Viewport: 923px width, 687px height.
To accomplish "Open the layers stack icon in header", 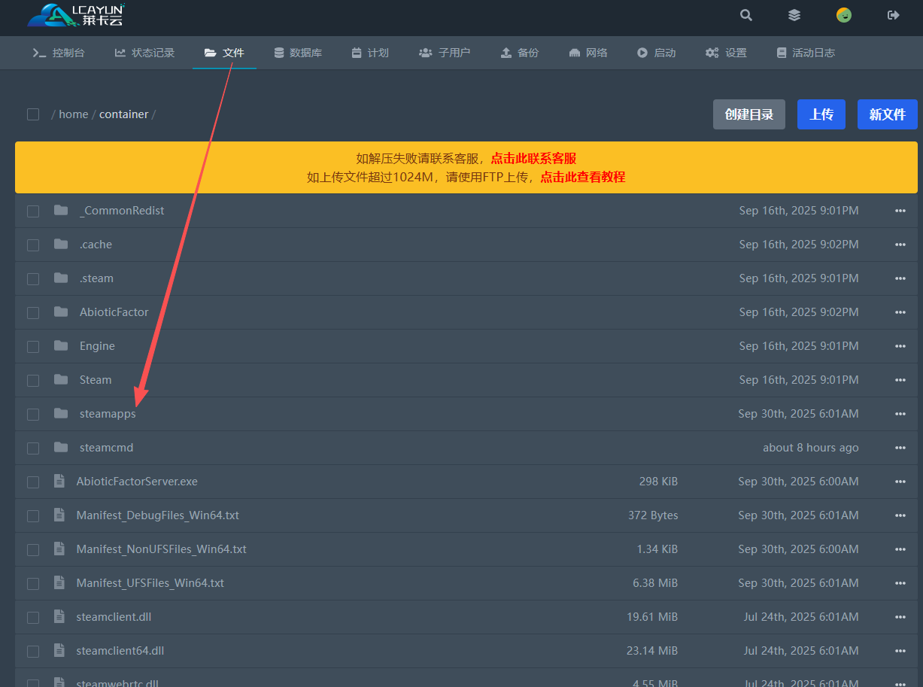I will point(794,15).
